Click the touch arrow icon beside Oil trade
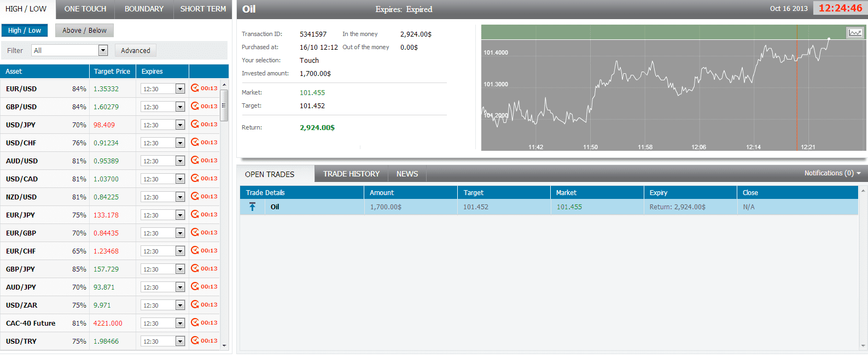 (252, 207)
